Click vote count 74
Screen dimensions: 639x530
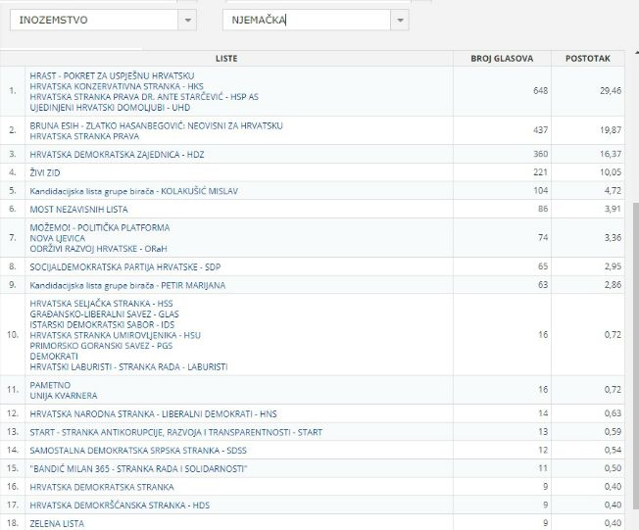click(543, 237)
